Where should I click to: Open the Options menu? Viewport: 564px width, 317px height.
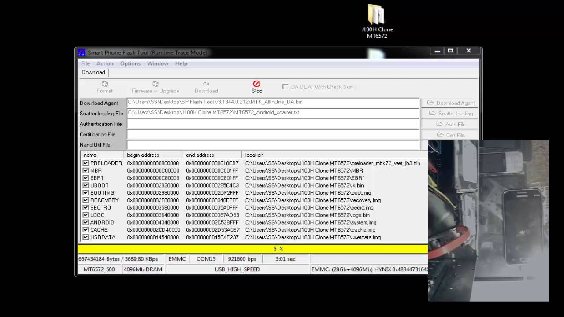pos(130,63)
